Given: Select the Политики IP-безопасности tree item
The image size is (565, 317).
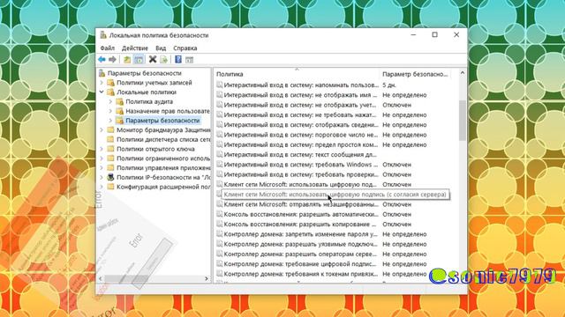Looking at the screenshot, I should click(163, 177).
